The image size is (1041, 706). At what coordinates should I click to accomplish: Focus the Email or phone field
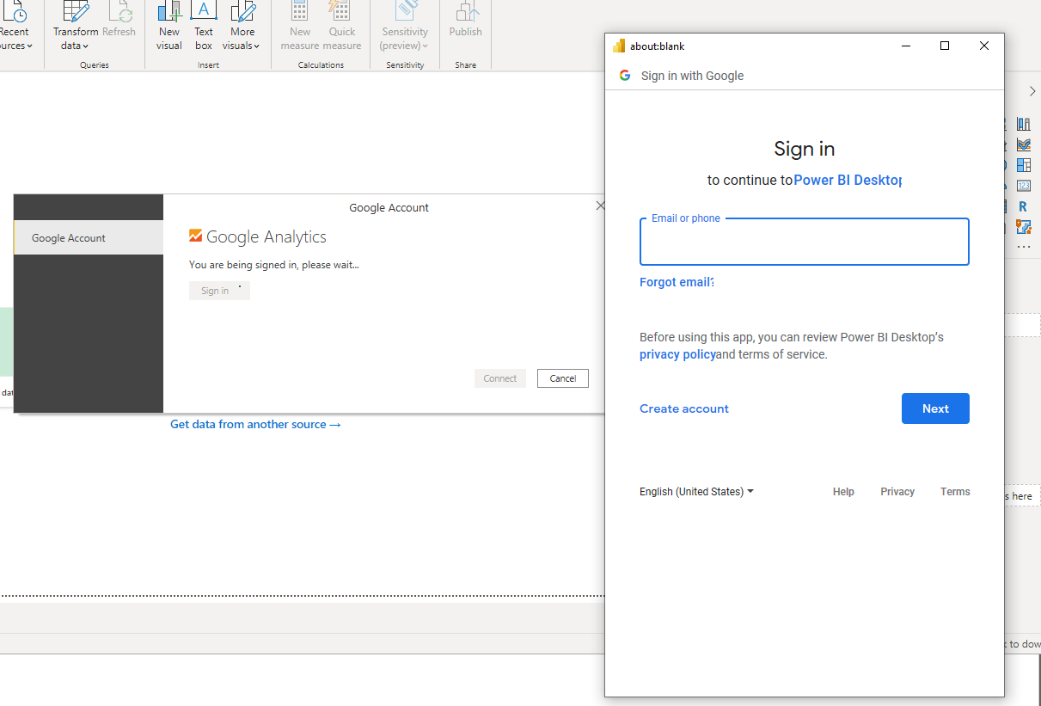[x=805, y=242]
